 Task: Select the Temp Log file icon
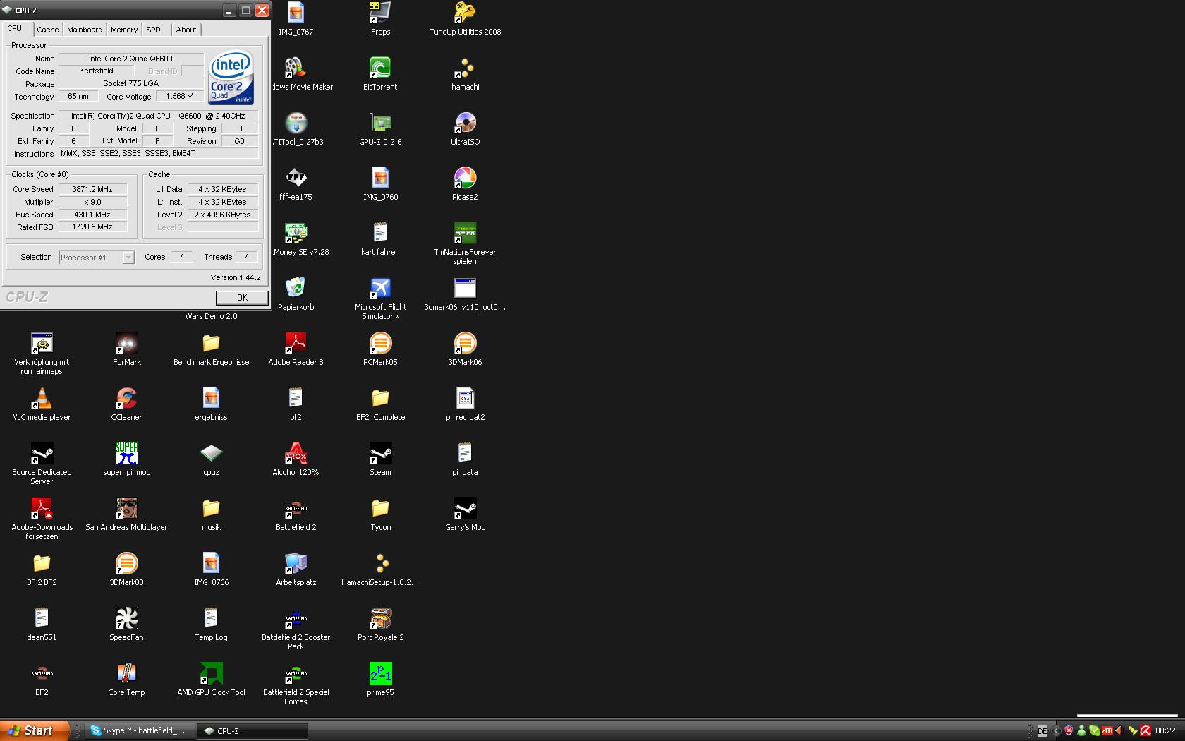tap(211, 625)
